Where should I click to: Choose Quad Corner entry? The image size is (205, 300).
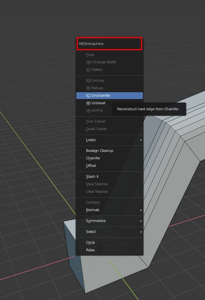[110, 129]
